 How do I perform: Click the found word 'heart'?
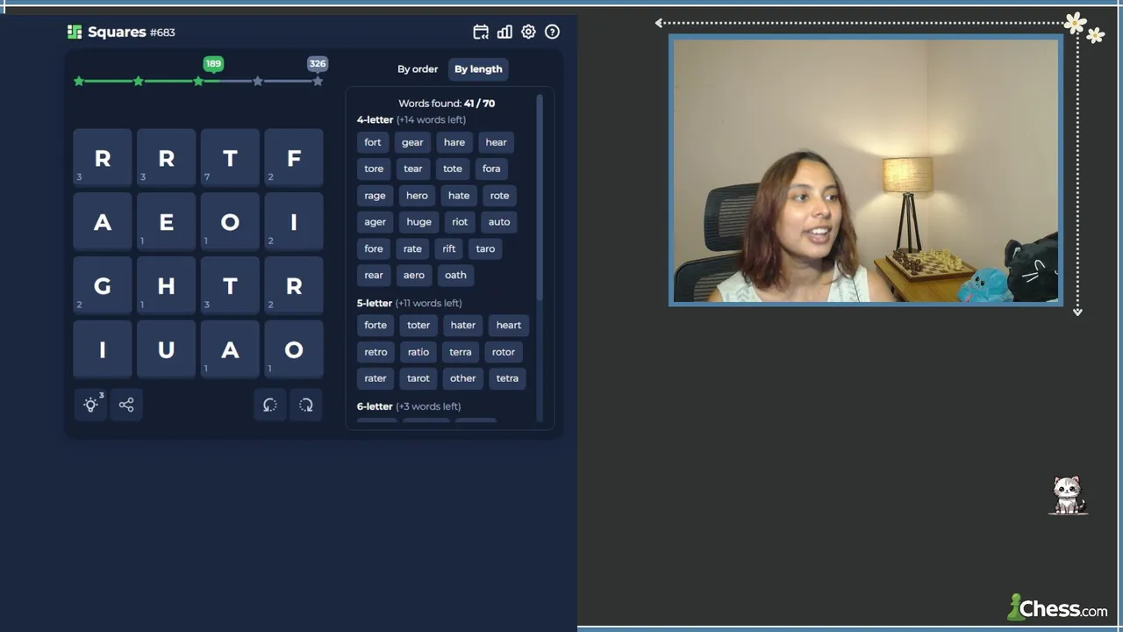click(x=509, y=325)
